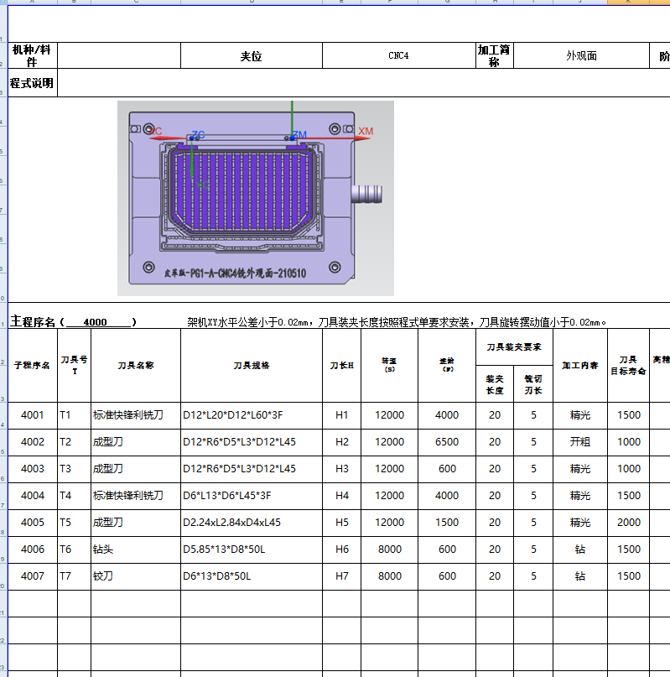Select tool number cell 'T3'

click(x=75, y=469)
